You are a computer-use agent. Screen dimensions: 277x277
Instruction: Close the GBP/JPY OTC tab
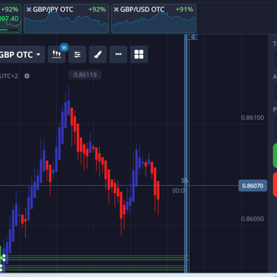pyautogui.click(x=29, y=10)
